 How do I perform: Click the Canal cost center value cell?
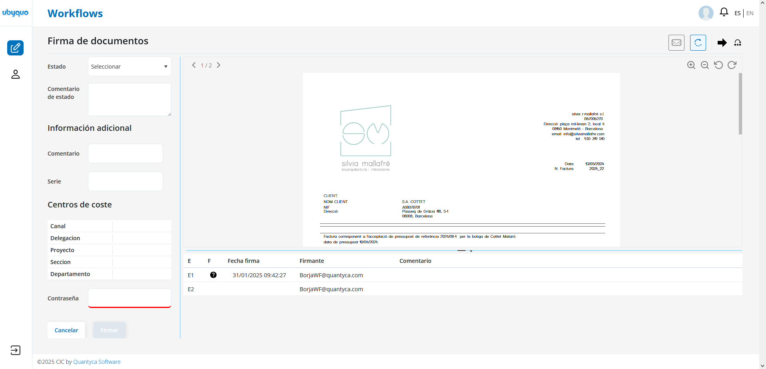(x=142, y=226)
